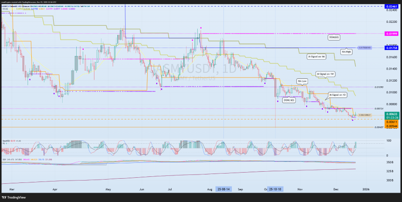Click the 100 StochRSI axis value
This screenshot has width=402, height=202.
point(388,141)
